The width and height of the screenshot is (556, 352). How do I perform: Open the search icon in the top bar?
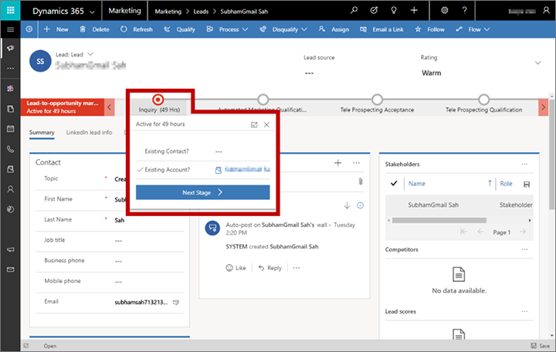[x=354, y=11]
